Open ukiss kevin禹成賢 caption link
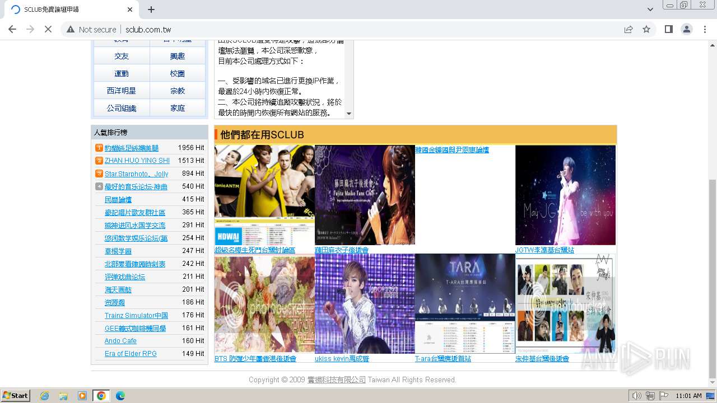The height and width of the screenshot is (403, 717). click(342, 358)
